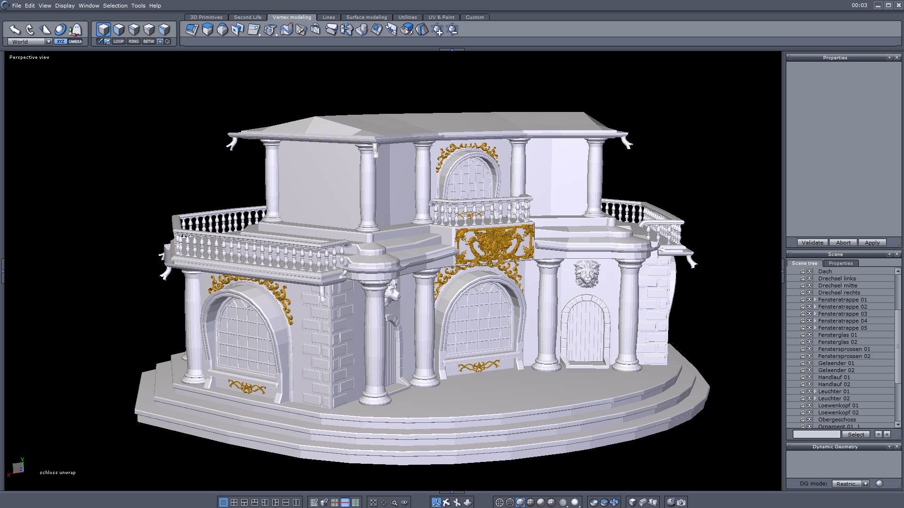This screenshot has width=904, height=508.
Task: Open the Display menu
Action: click(65, 6)
